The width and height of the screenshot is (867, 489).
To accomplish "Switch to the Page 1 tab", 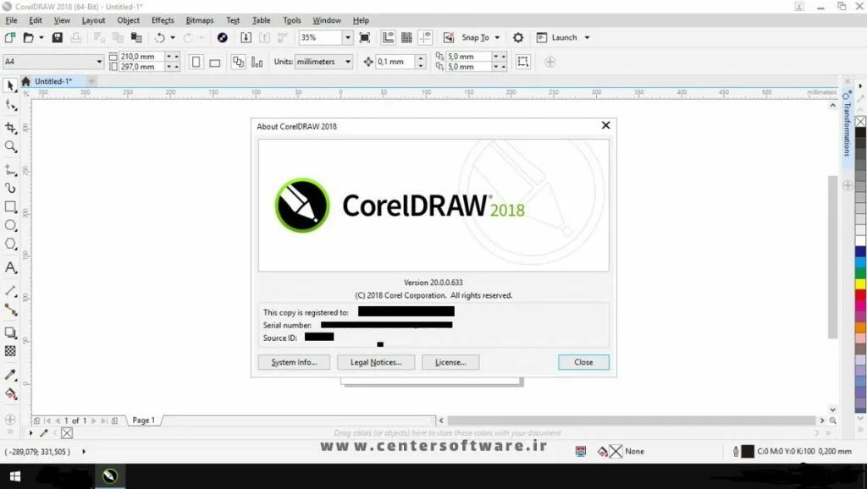I will (143, 420).
